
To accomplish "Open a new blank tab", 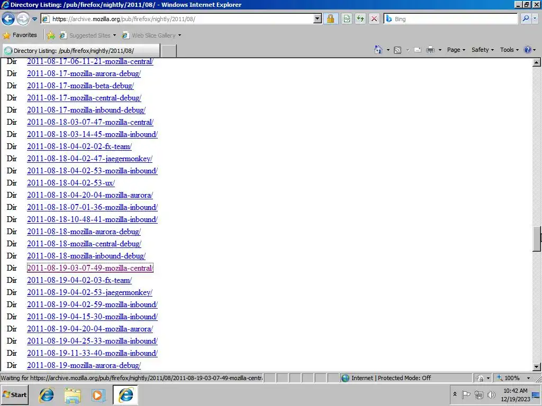I will pyautogui.click(x=169, y=51).
